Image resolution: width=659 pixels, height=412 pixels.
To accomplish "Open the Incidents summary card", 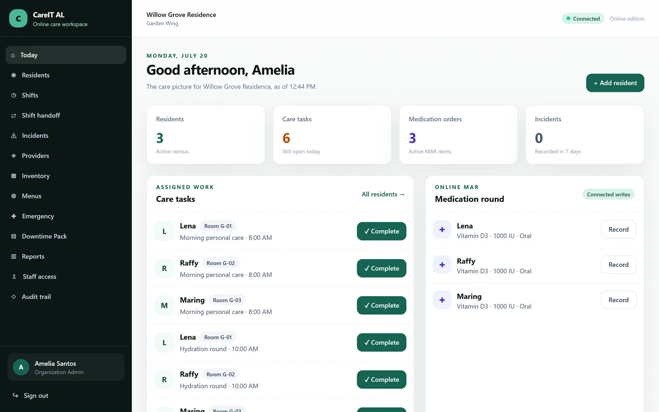I will click(x=585, y=135).
